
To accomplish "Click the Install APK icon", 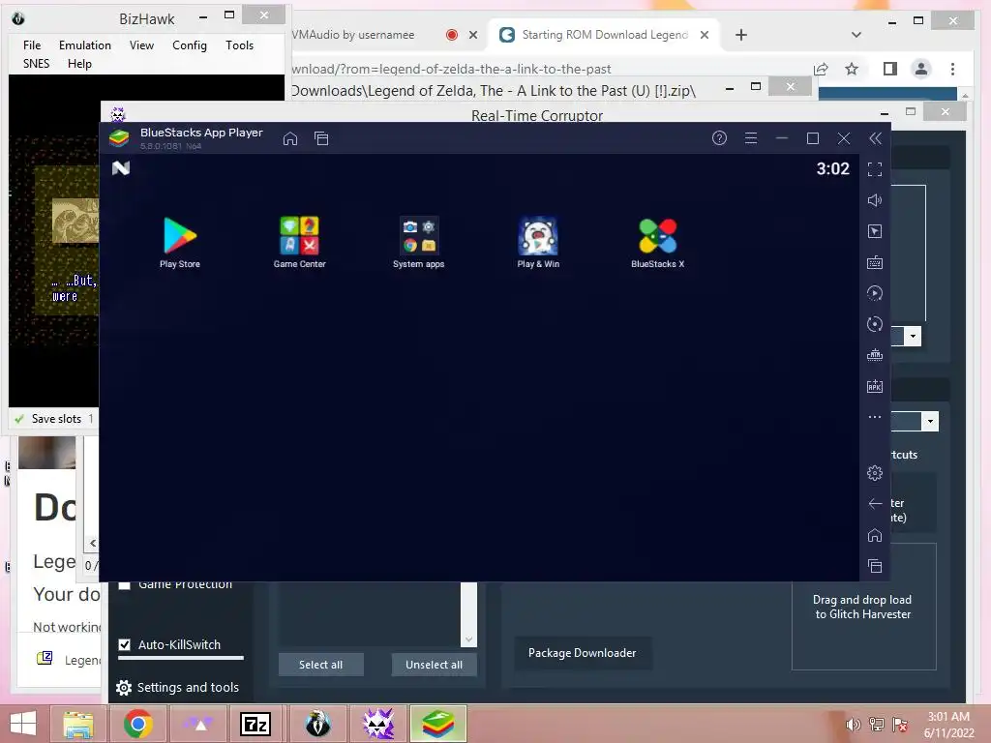I will [x=875, y=386].
